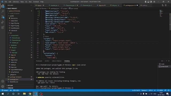
Task: Toggle the panel layout icon
Action: 148,2
